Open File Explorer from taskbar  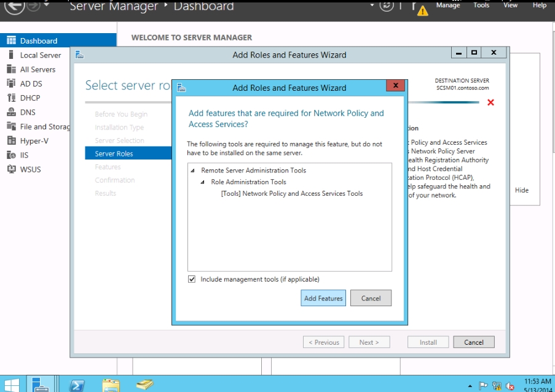111,385
